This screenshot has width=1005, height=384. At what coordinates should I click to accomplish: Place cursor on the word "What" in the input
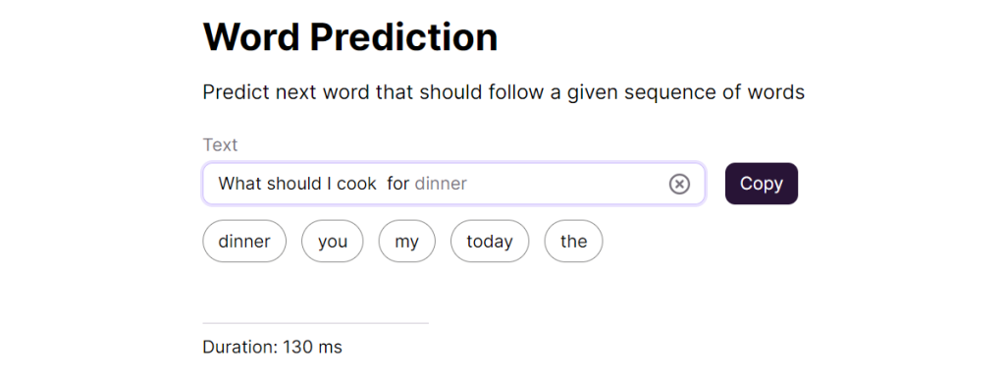(x=239, y=184)
